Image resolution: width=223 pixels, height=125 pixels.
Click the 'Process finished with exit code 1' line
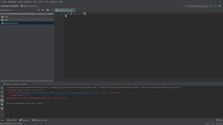point(25,103)
